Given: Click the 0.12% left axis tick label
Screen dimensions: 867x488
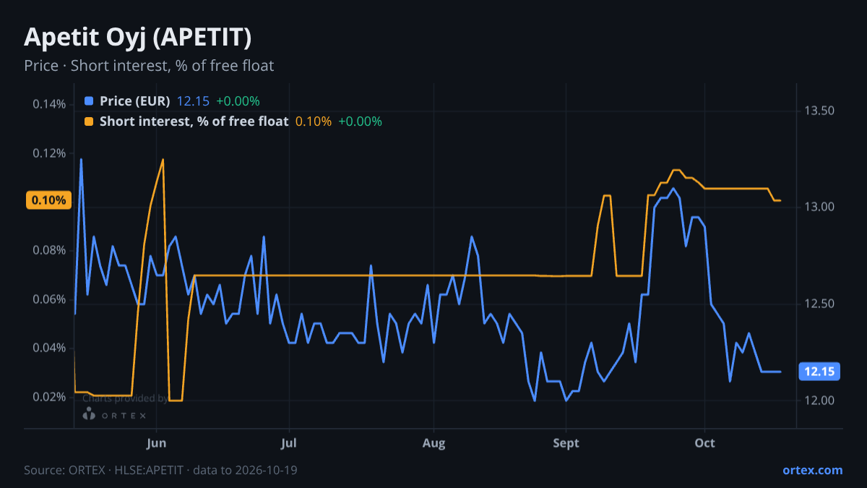Looking at the screenshot, I should click(x=49, y=153).
